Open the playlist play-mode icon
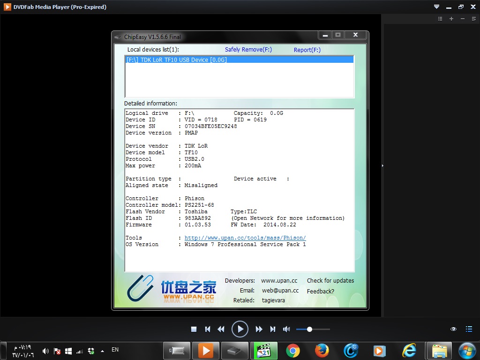This screenshot has height=360, width=480. pyautogui.click(x=473, y=19)
